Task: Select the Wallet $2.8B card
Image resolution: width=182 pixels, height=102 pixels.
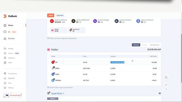Action: (59, 30)
